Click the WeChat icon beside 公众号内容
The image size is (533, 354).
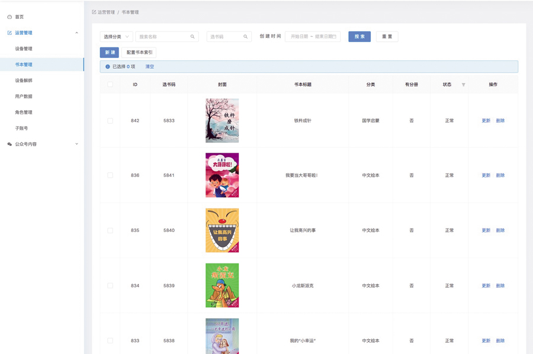[9, 144]
